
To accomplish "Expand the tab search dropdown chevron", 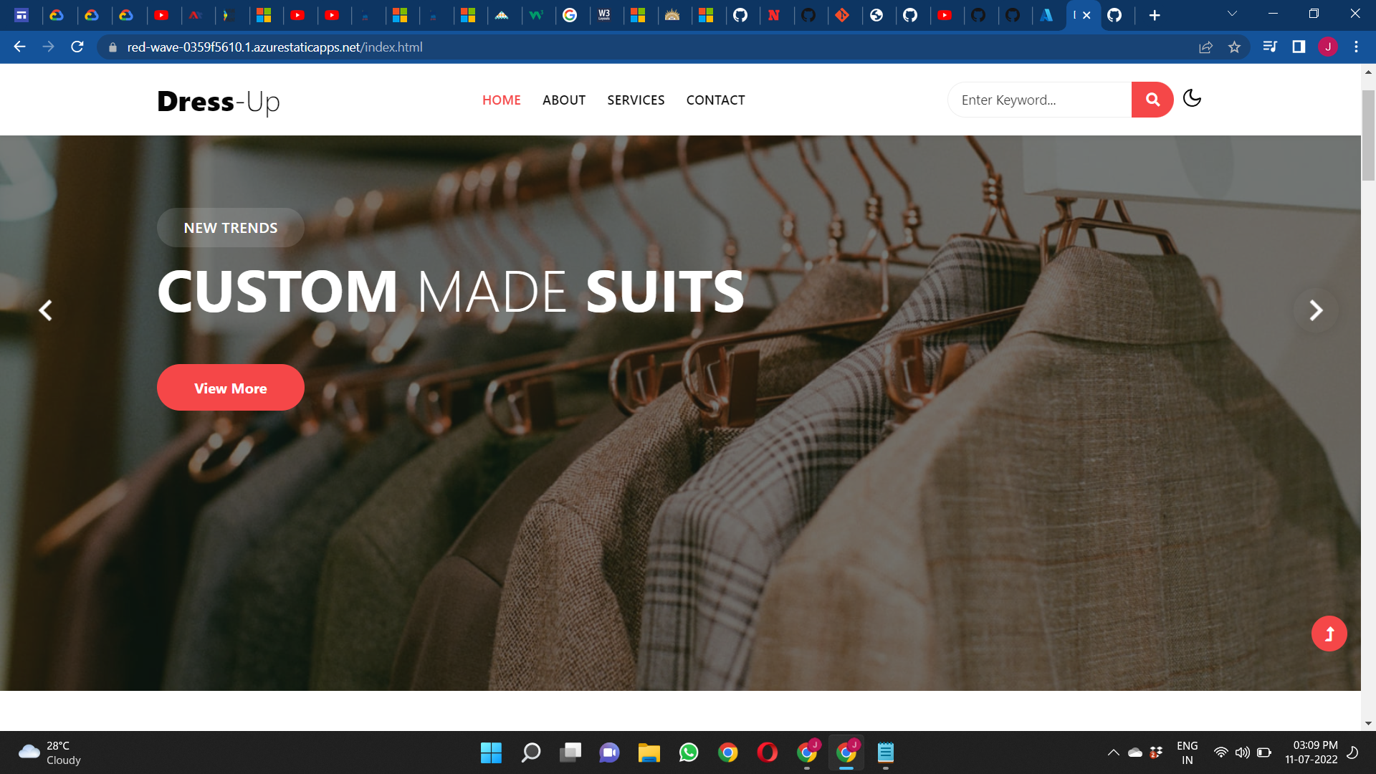I will coord(1232,14).
